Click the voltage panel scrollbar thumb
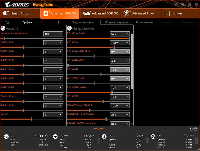 132,62
